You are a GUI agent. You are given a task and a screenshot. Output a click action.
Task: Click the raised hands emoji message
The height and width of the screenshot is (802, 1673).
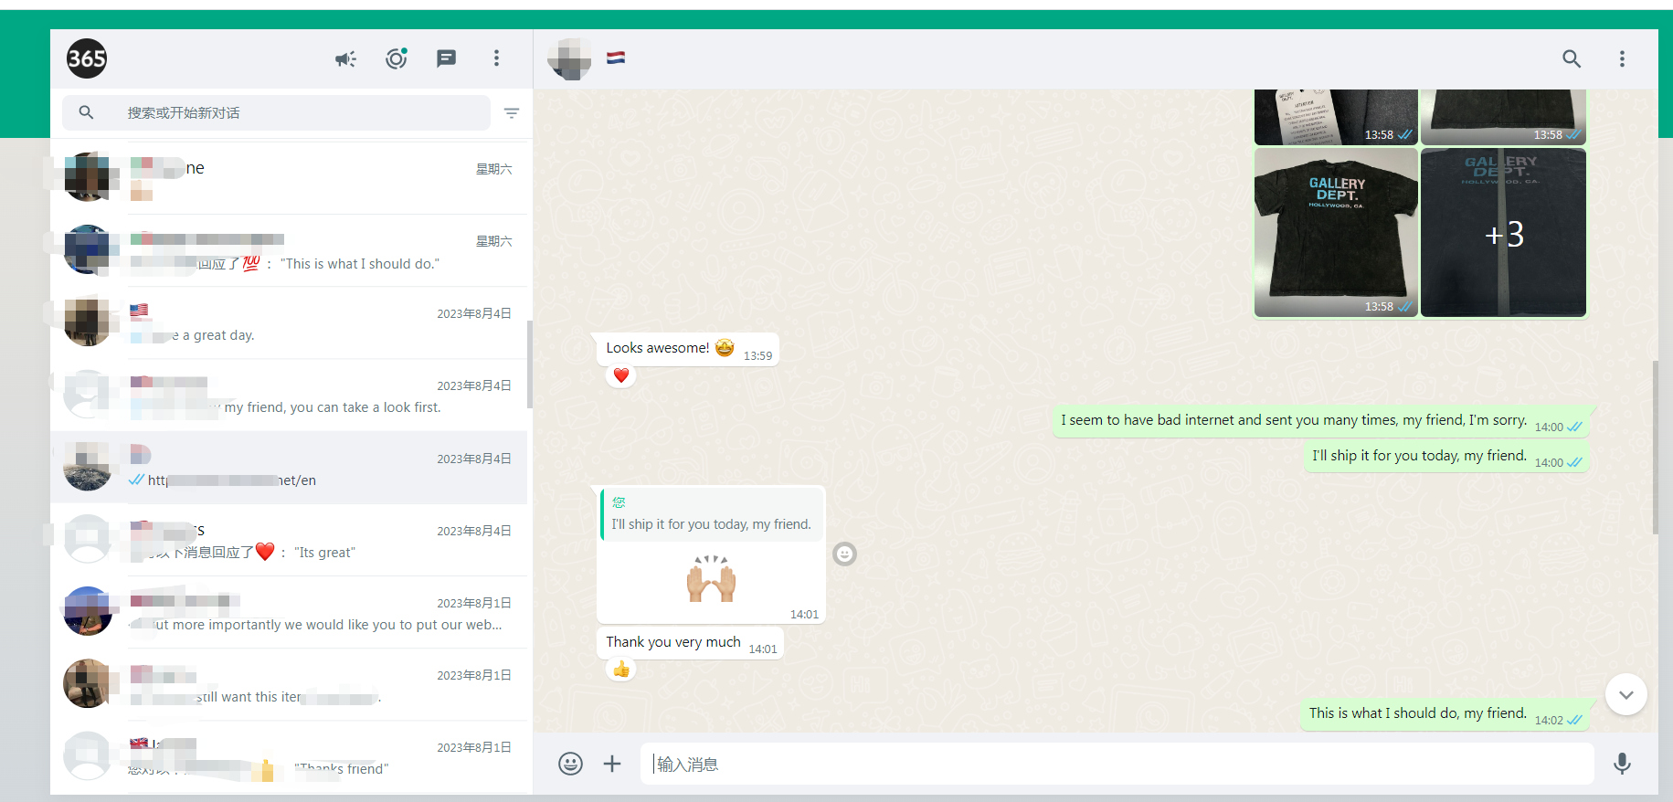[x=711, y=578]
